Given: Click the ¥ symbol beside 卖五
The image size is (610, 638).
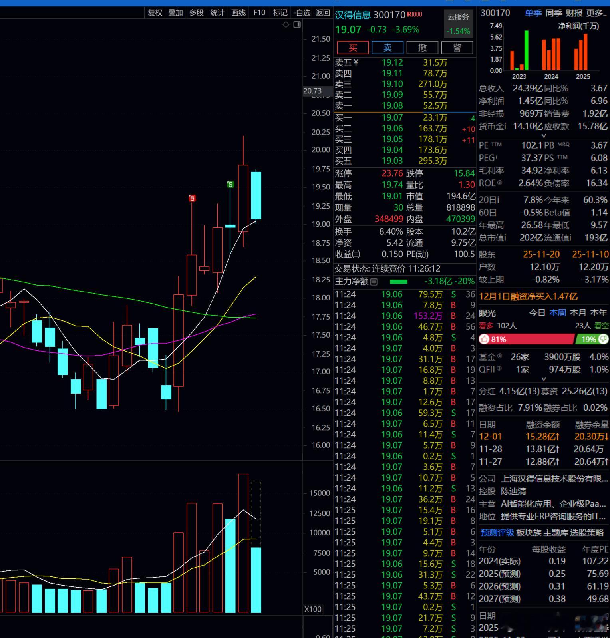Looking at the screenshot, I should pos(356,63).
